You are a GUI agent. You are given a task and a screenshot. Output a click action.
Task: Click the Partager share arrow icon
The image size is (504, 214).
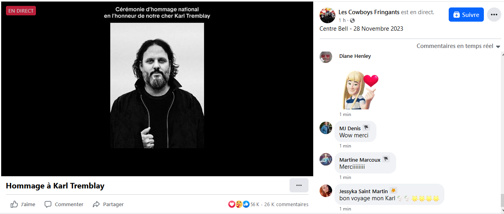[96, 204]
